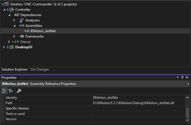Click the Analyzers node icon
The height and width of the screenshot is (125, 191).
(22, 20)
